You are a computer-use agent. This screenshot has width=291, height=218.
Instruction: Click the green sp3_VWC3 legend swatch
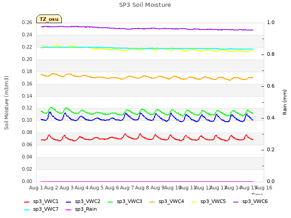pos(110,202)
